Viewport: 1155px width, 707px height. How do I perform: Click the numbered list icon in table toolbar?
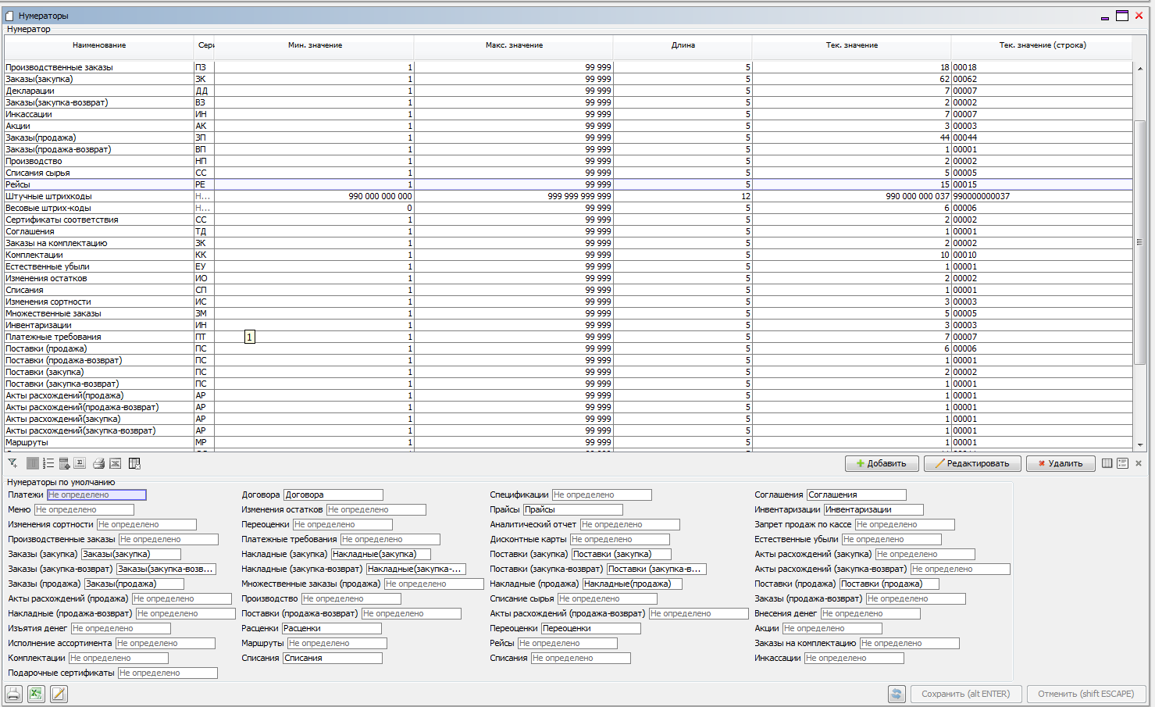tap(48, 463)
